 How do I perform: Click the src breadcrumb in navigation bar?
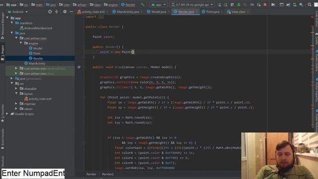coord(24,4)
